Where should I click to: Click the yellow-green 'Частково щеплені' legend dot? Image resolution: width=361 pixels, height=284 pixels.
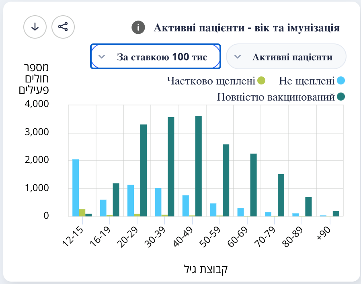click(261, 81)
